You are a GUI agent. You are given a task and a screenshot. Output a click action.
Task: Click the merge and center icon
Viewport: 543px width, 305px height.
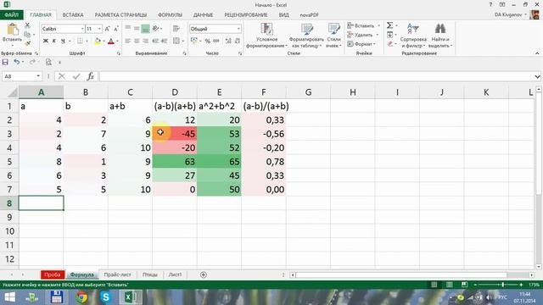[176, 42]
